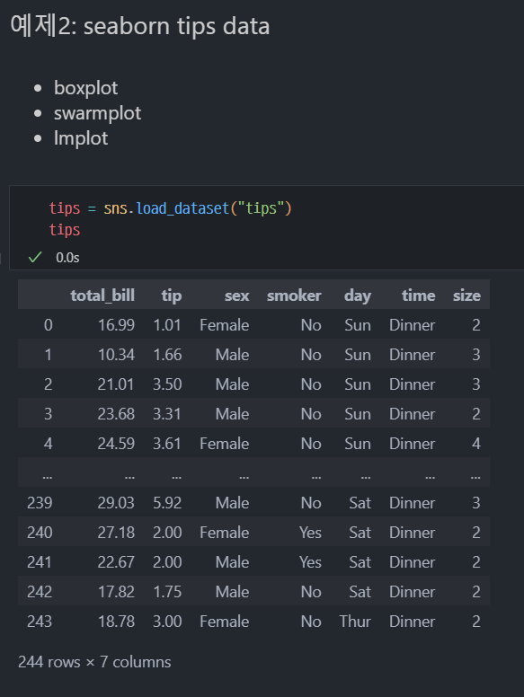Click the 'Thur' day cell
This screenshot has height=697, width=524.
pyautogui.click(x=355, y=622)
